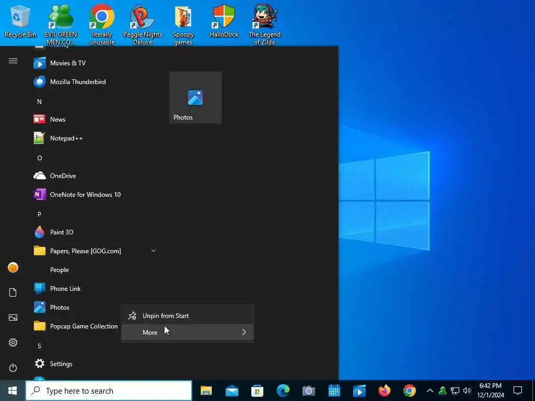Click the green men tray icon
This screenshot has width=535, height=401.
pos(443,391)
